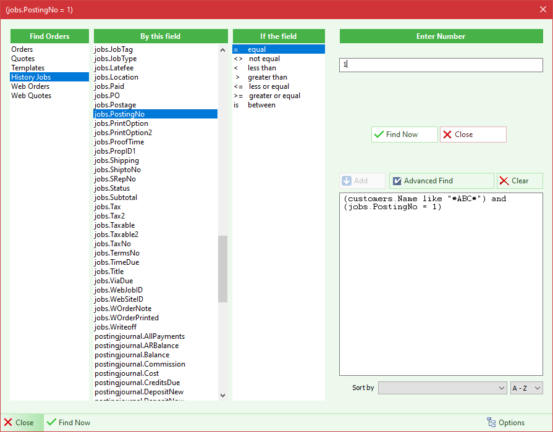Click the bottom Find Now checkmark icon
The width and height of the screenshot is (553, 432).
pos(51,422)
